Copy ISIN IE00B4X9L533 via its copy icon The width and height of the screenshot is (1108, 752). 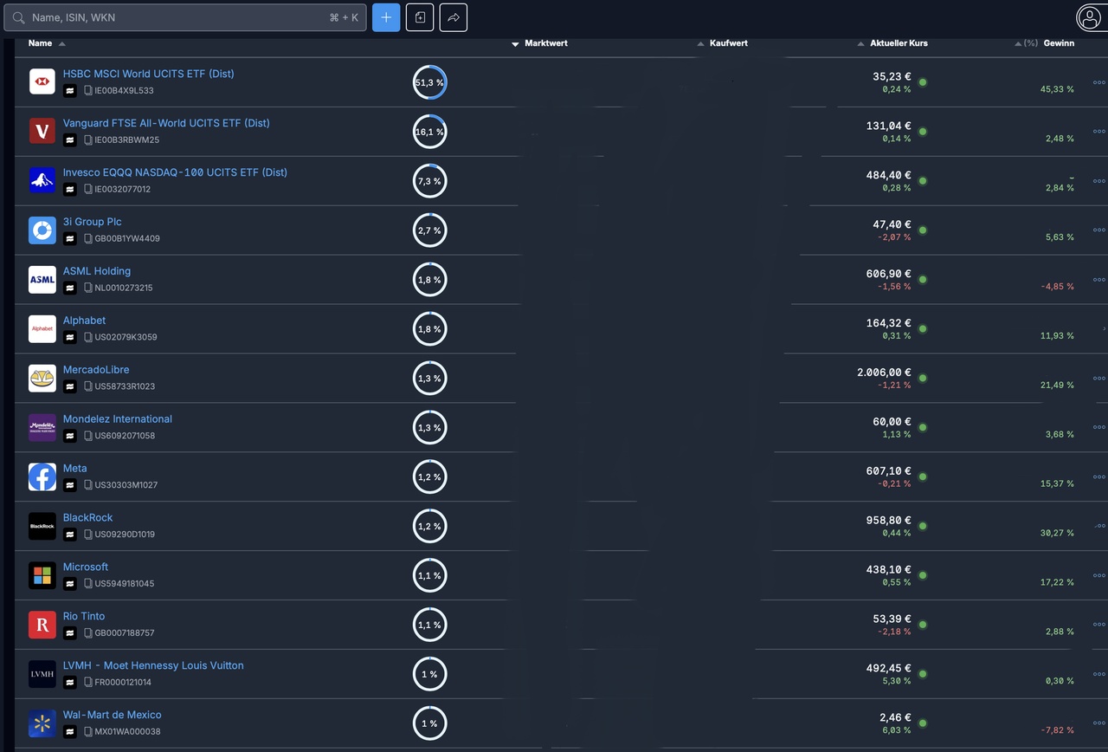click(87, 91)
